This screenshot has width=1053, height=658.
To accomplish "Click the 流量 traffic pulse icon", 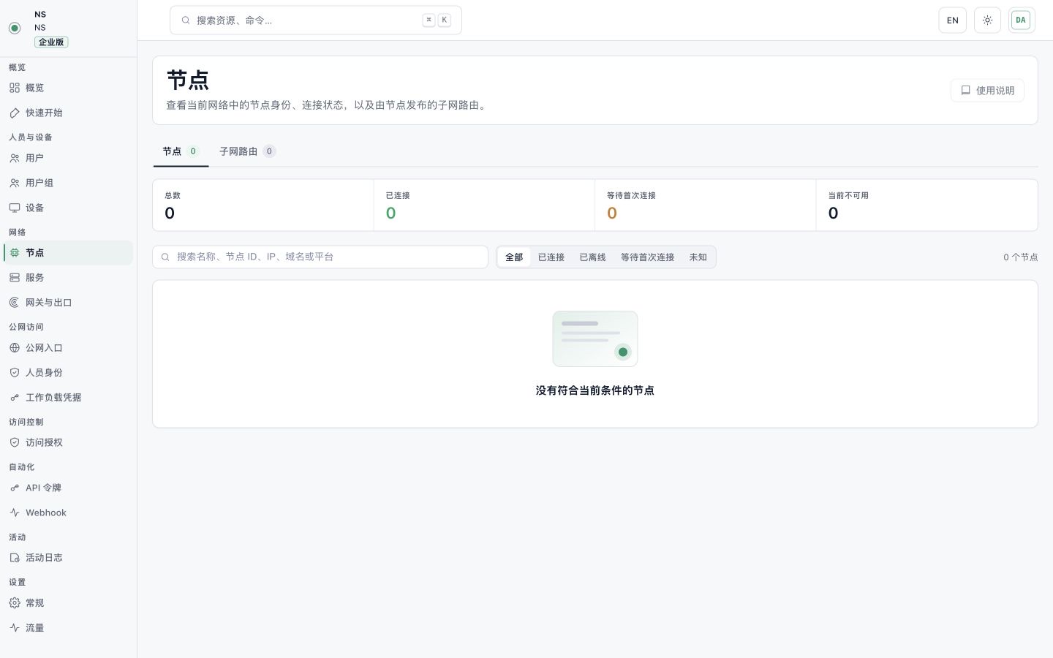I will 15,628.
